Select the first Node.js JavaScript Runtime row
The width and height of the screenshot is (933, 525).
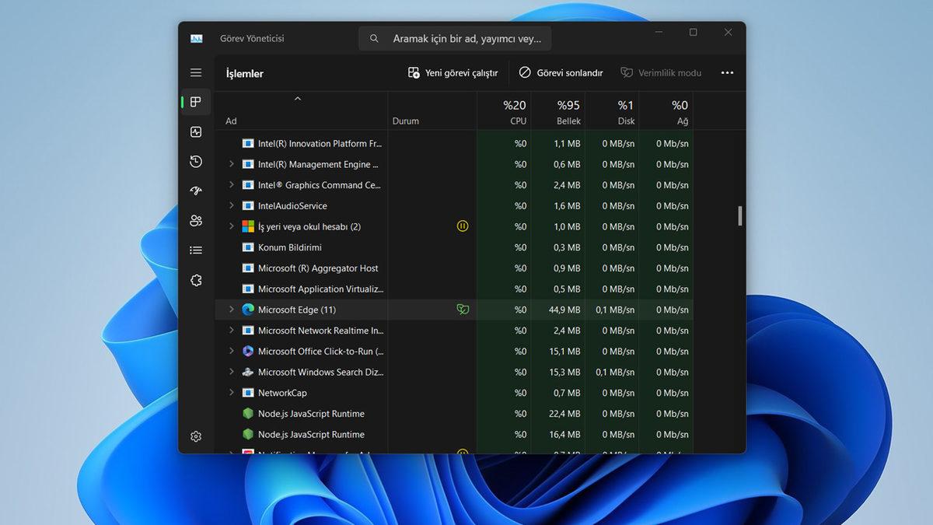(311, 414)
